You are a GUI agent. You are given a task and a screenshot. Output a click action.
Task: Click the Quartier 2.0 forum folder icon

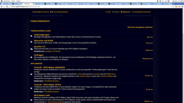click(31, 49)
